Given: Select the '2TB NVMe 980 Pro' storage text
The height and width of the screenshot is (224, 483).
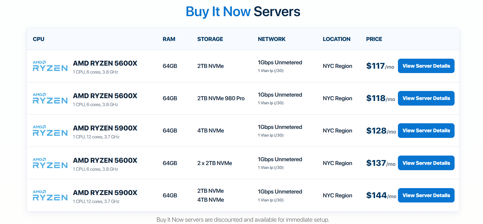Looking at the screenshot, I should pos(221,98).
